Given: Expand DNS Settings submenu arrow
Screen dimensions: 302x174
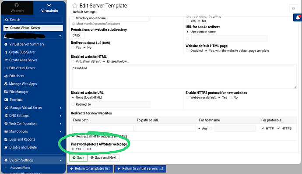Looking at the screenshot, I should click(x=60, y=116).
